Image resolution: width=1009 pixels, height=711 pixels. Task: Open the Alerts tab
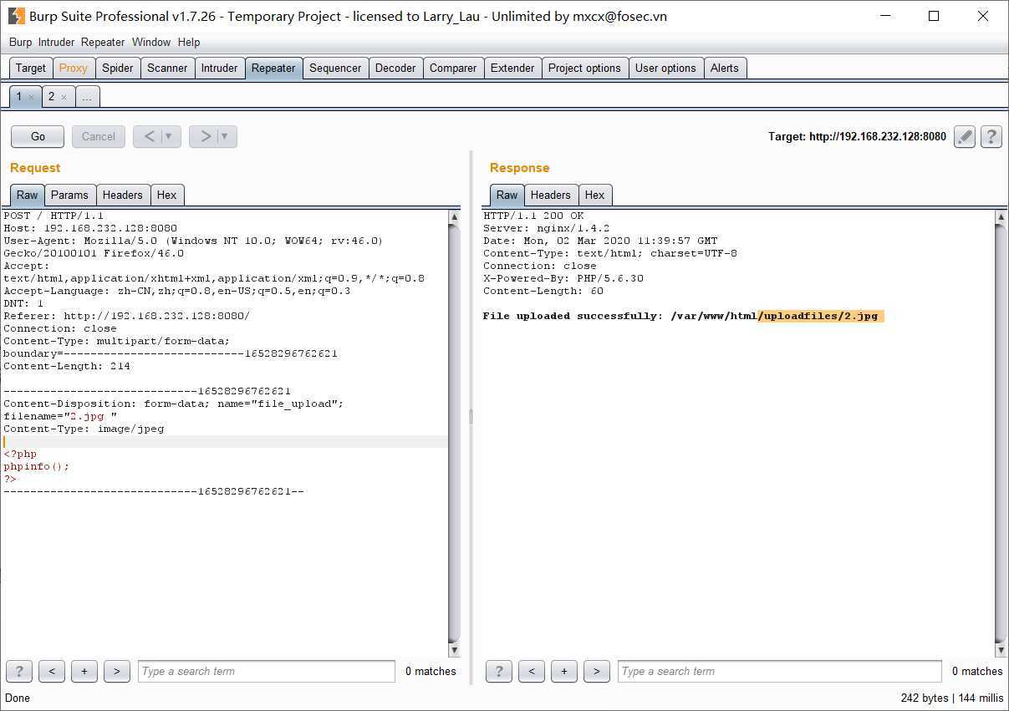tap(725, 68)
